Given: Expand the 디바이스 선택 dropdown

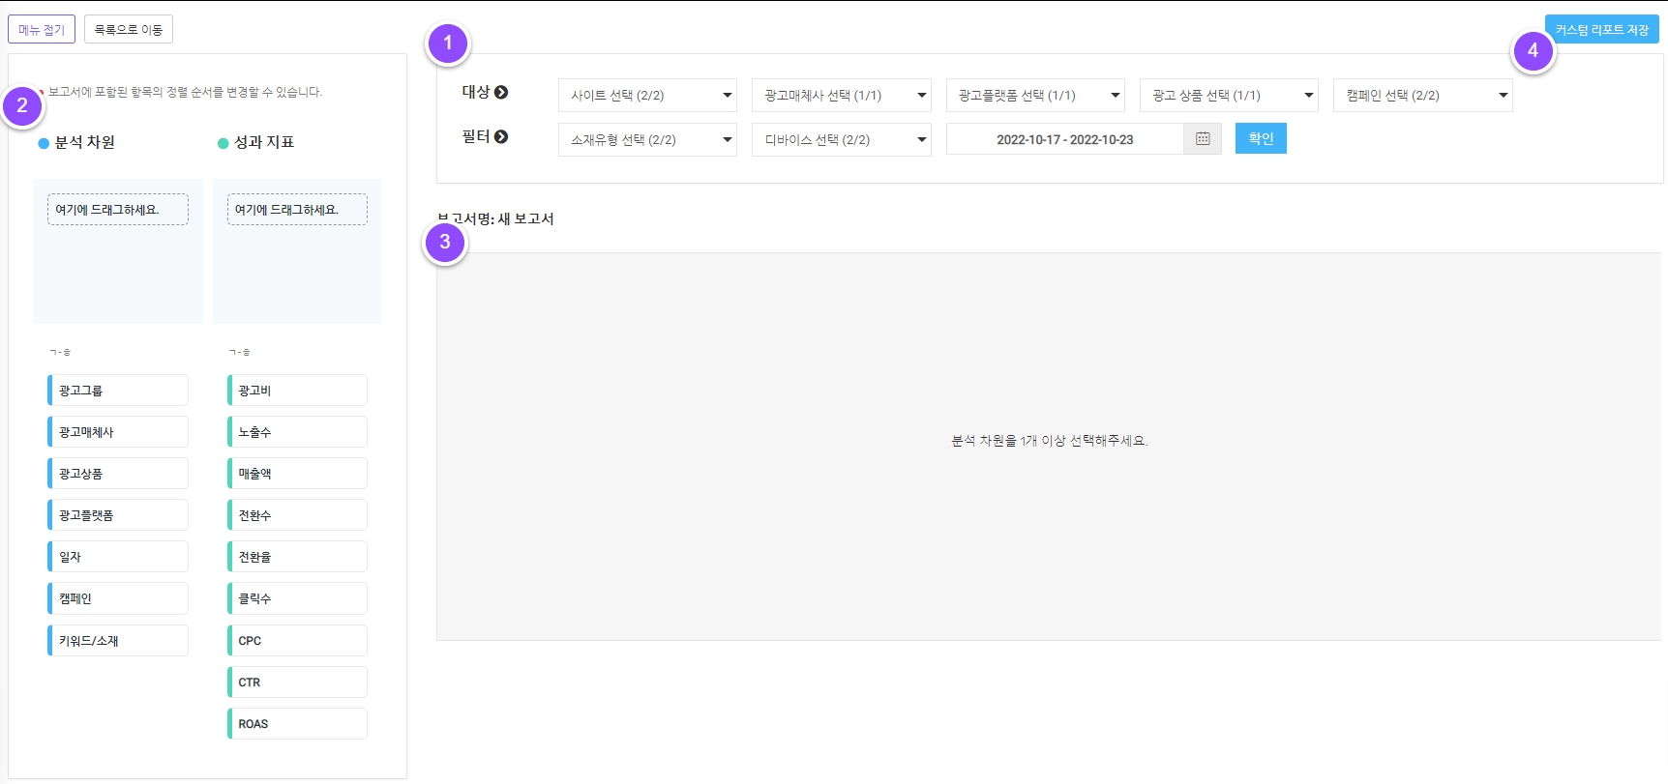Looking at the screenshot, I should (x=841, y=140).
